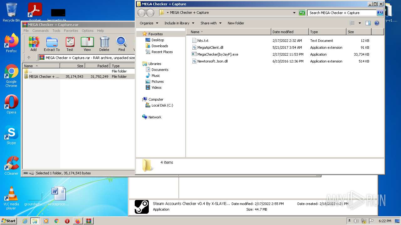This screenshot has height=225, width=401.
Task: Select hits.txt file
Action: (203, 41)
